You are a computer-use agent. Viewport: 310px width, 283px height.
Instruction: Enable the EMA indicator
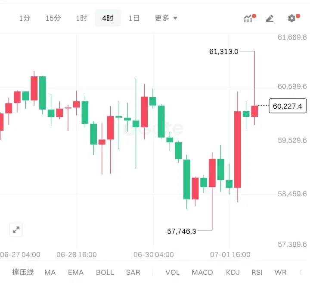click(76, 273)
